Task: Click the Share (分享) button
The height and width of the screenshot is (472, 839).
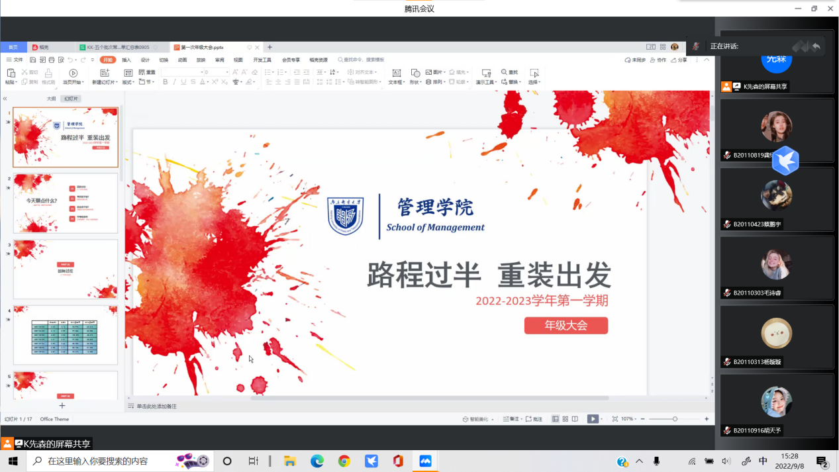Action: [679, 60]
